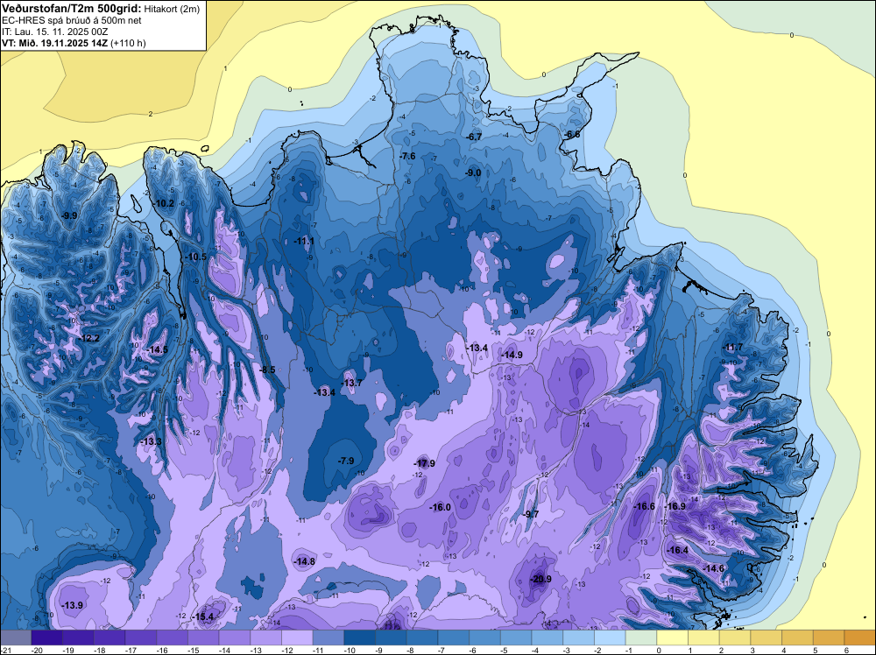
Task: Click the '3' label in the legend
Action: (752, 650)
